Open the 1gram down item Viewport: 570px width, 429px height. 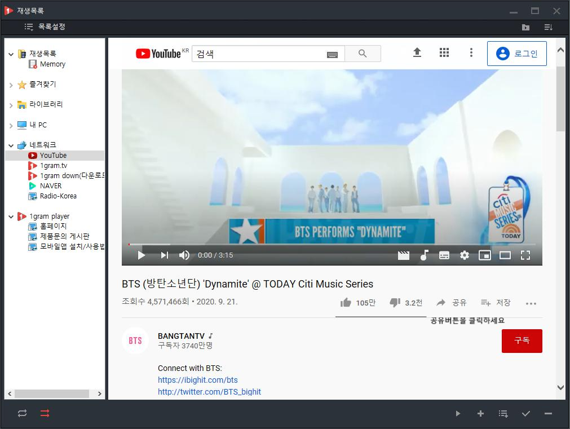[67, 175]
